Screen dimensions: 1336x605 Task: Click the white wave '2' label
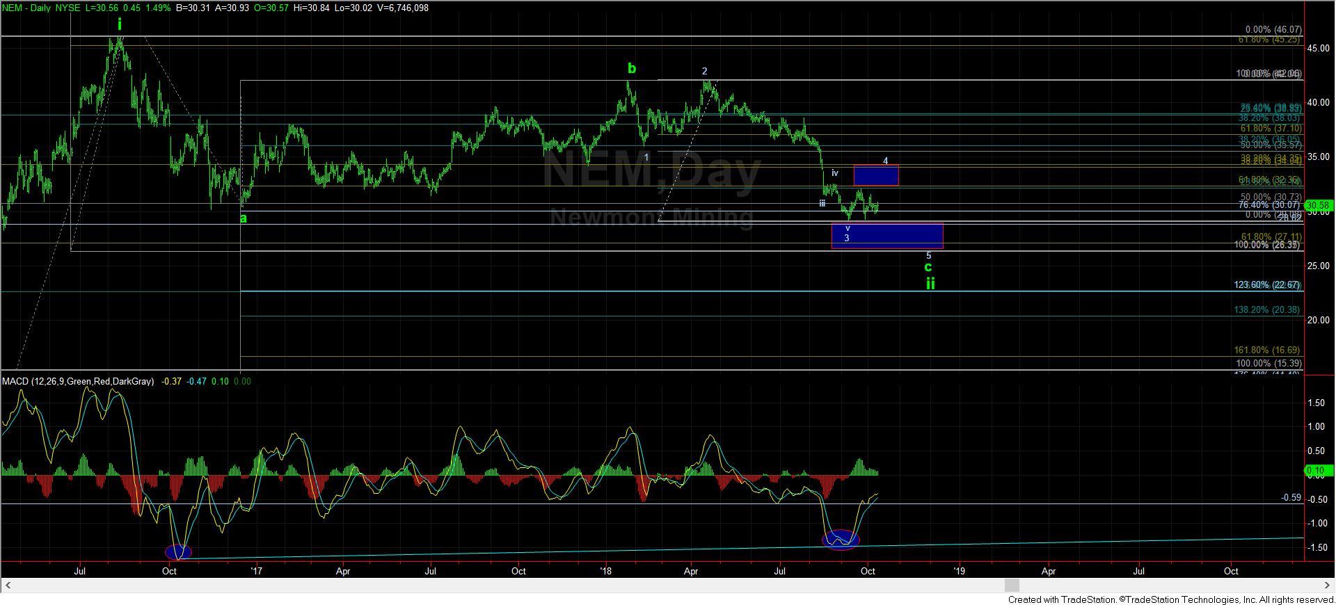[705, 71]
